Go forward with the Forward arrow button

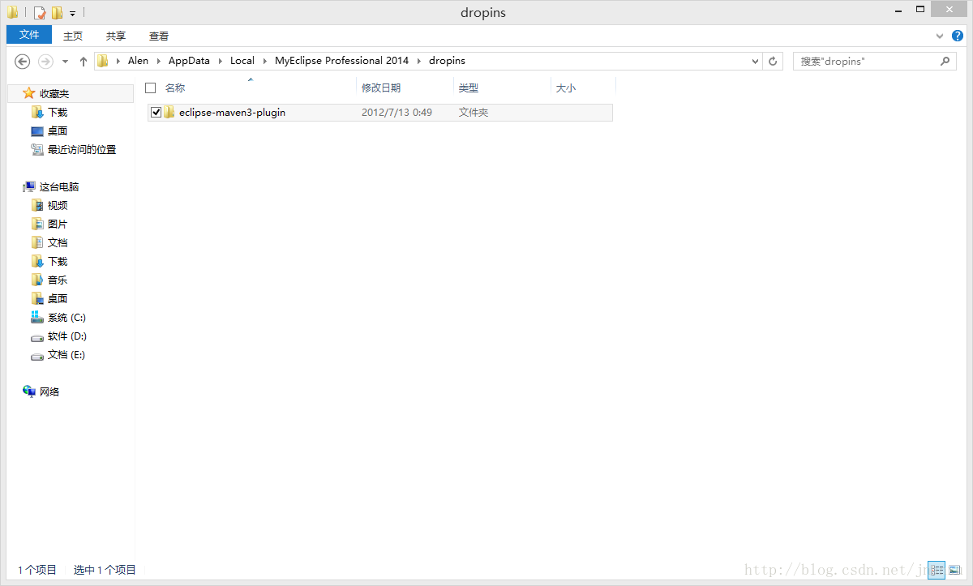pyautogui.click(x=46, y=61)
